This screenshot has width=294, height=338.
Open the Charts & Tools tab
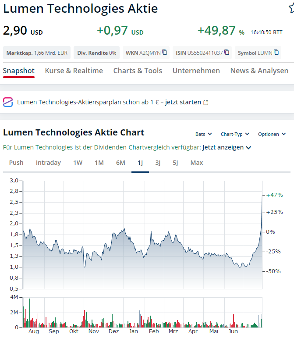138,71
